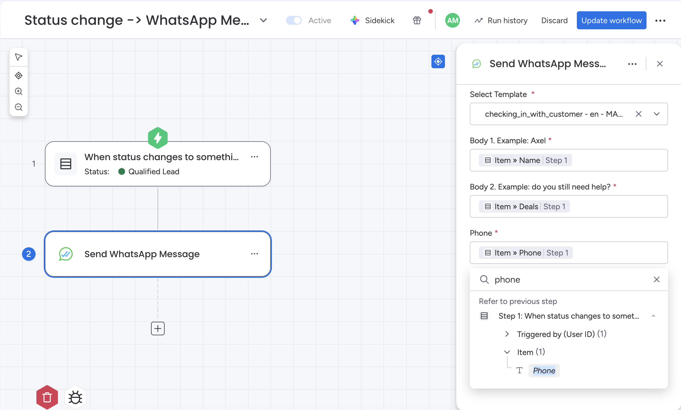
Task: Zoom in on the workflow canvas
Action: point(19,91)
